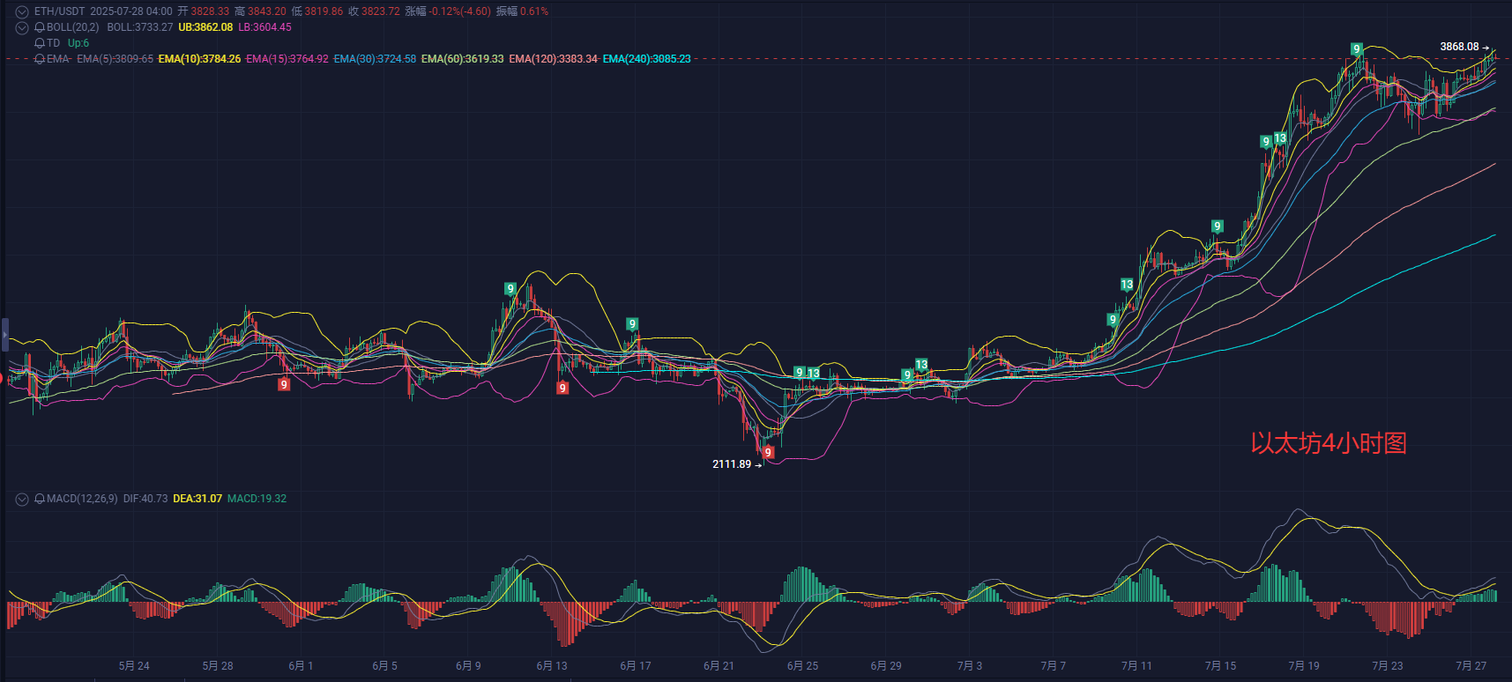Click the bell icon beside TD
Image resolution: width=1512 pixels, height=682 pixels.
[x=40, y=43]
